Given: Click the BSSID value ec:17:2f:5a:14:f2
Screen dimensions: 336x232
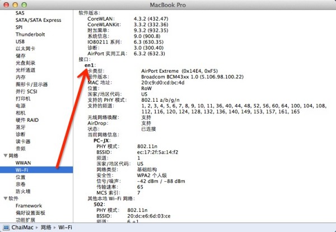Looking at the screenshot, I should (x=157, y=152).
